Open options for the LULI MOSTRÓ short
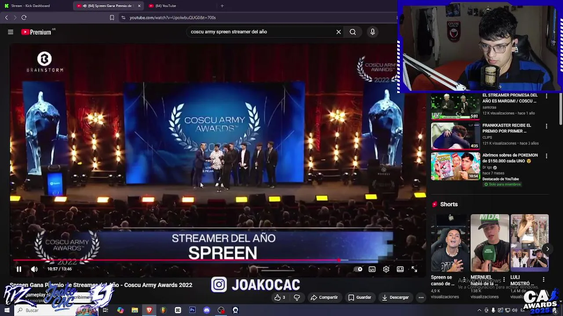Image resolution: width=563 pixels, height=316 pixels. pos(543,279)
